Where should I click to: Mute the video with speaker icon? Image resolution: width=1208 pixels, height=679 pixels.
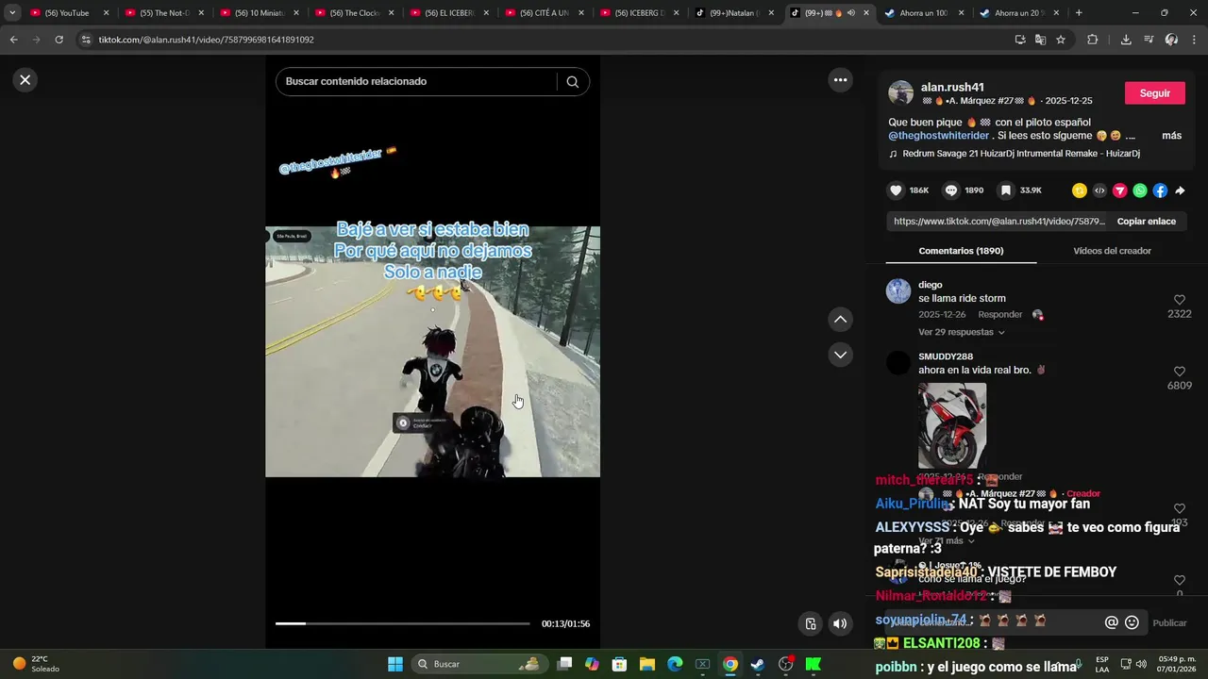coord(840,623)
